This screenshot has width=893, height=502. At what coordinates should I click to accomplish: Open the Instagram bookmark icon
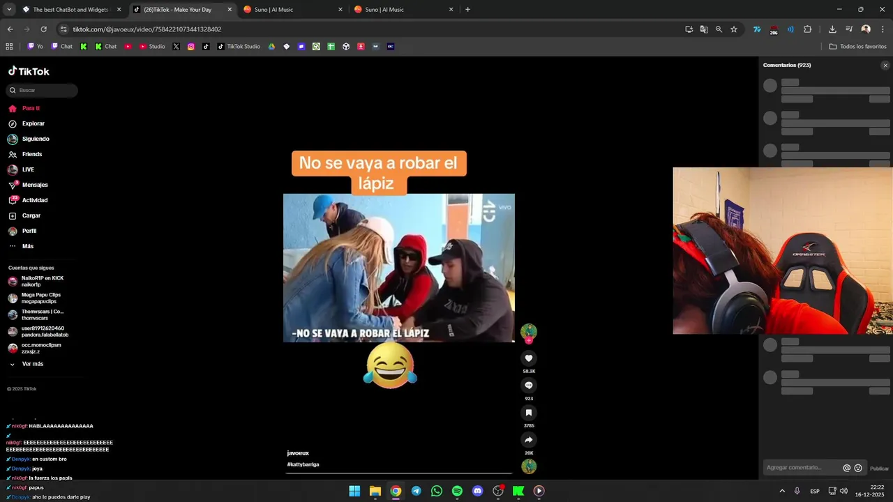point(191,47)
